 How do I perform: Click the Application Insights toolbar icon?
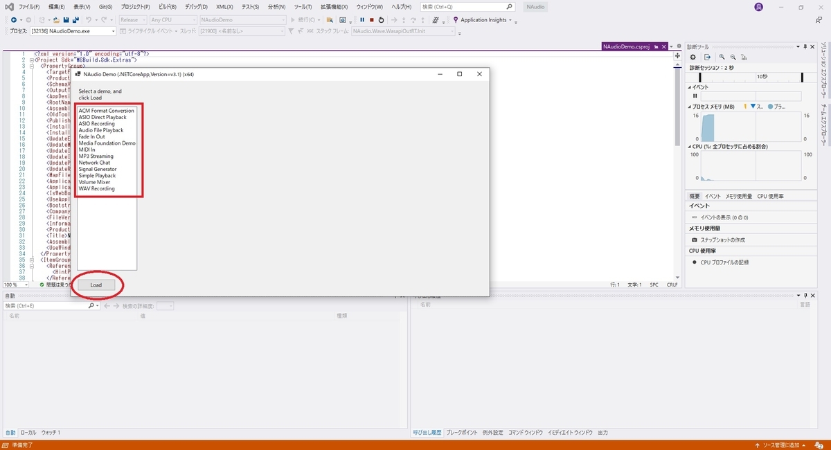(456, 20)
